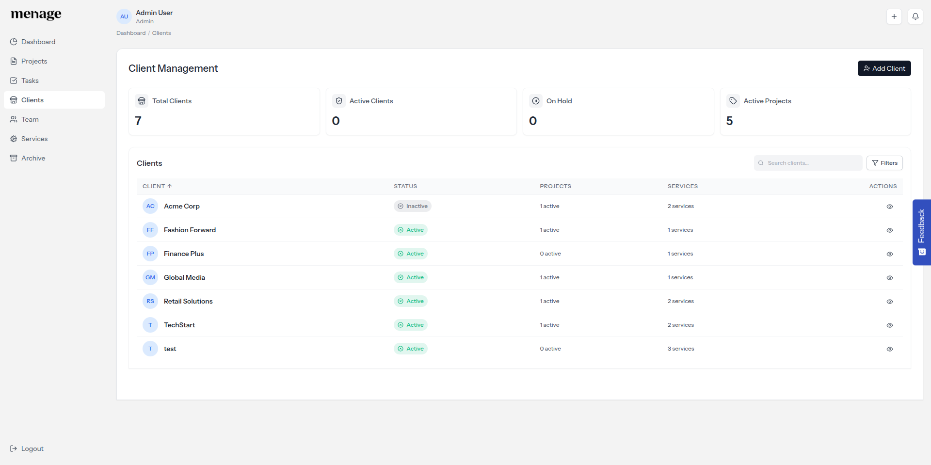931x465 pixels.
Task: Toggle the CLIENT column sort arrow
Action: coord(170,186)
